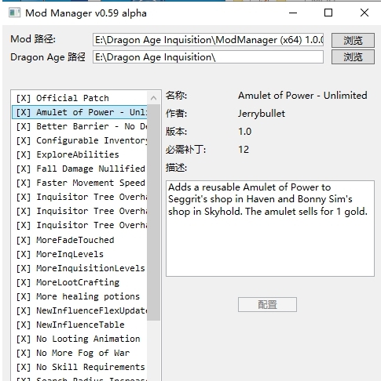381x381 pixels.
Task: Click the mod list scroll-up arrow
Action: point(154,98)
